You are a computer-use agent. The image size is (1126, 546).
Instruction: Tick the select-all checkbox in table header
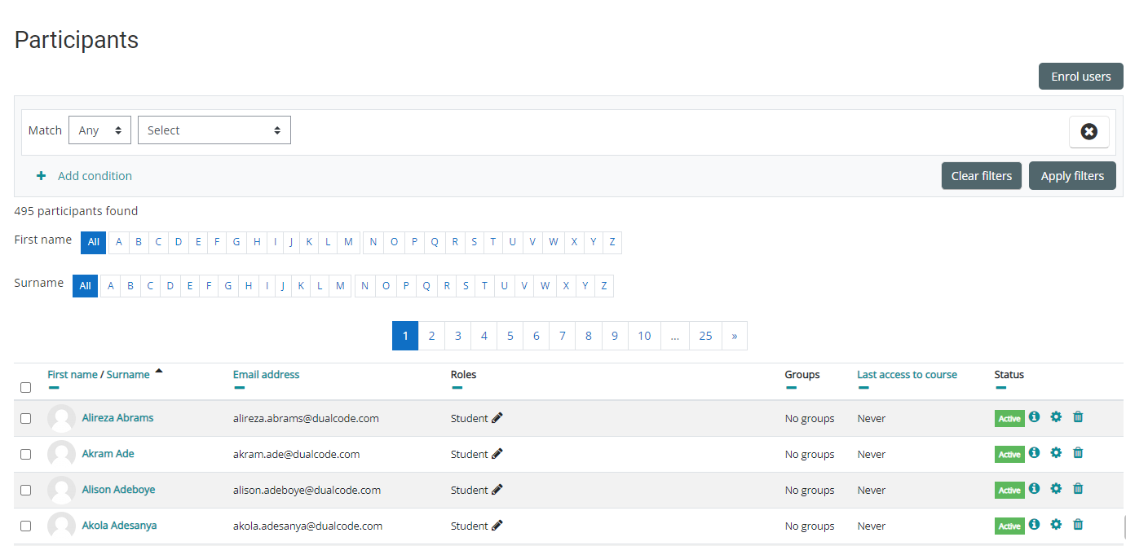click(x=25, y=387)
